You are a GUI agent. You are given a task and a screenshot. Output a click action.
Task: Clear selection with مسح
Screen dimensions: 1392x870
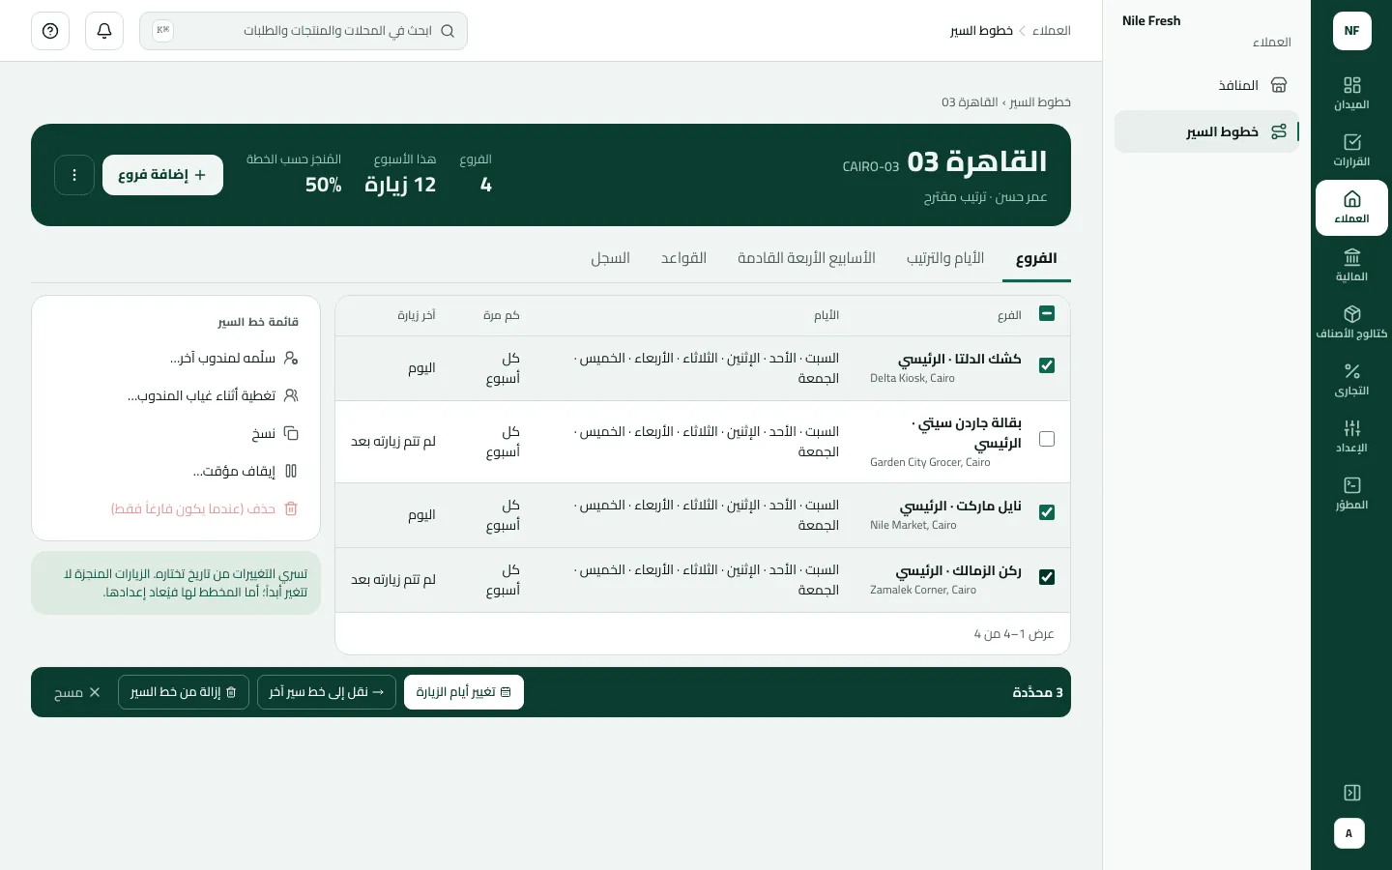(77, 692)
